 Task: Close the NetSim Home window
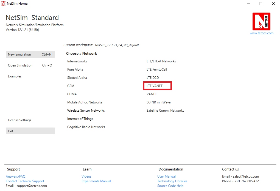(273, 4)
